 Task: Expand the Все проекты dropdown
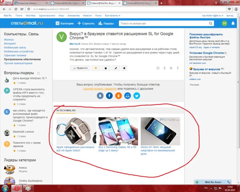click(112, 16)
